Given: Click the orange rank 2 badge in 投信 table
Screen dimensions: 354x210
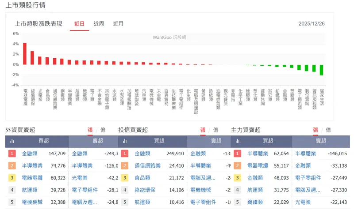Looking at the screenshot, I should 125,166.
